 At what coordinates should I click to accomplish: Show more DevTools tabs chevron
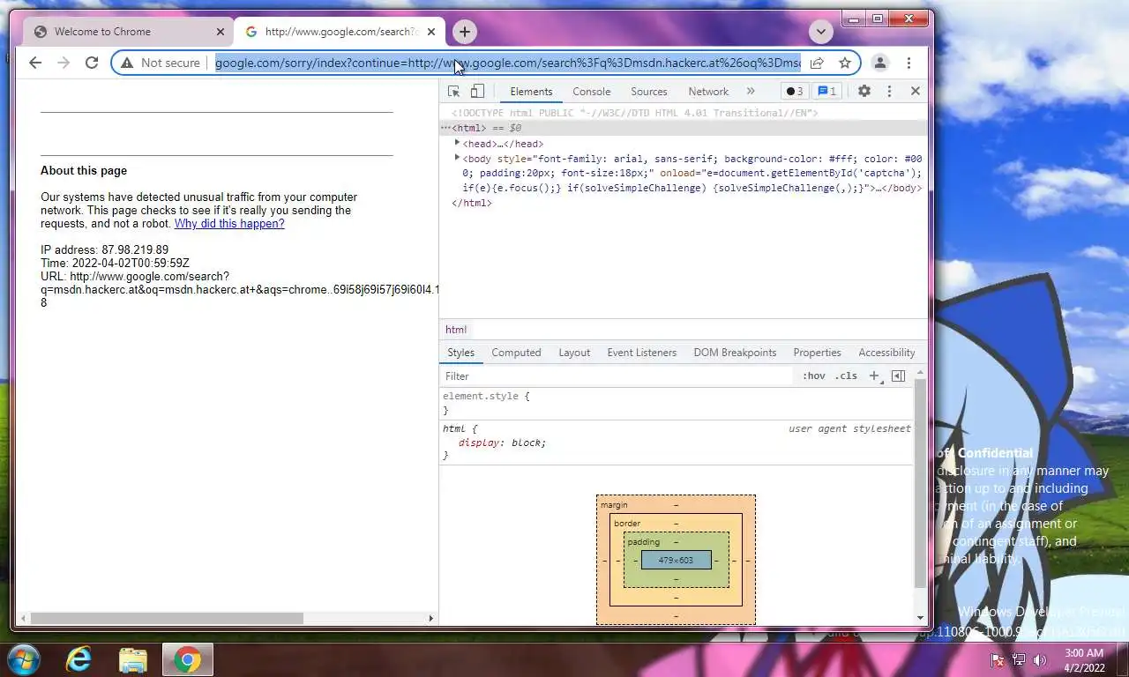(x=751, y=91)
